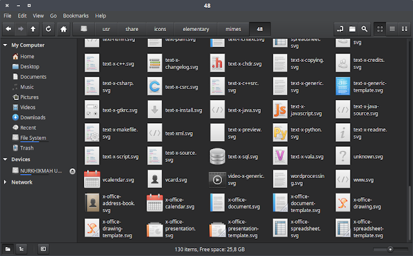Click the root drive icon in path bar
The height and width of the screenshot is (256, 413).
(x=84, y=29)
